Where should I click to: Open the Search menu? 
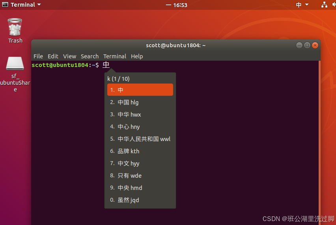click(x=90, y=56)
